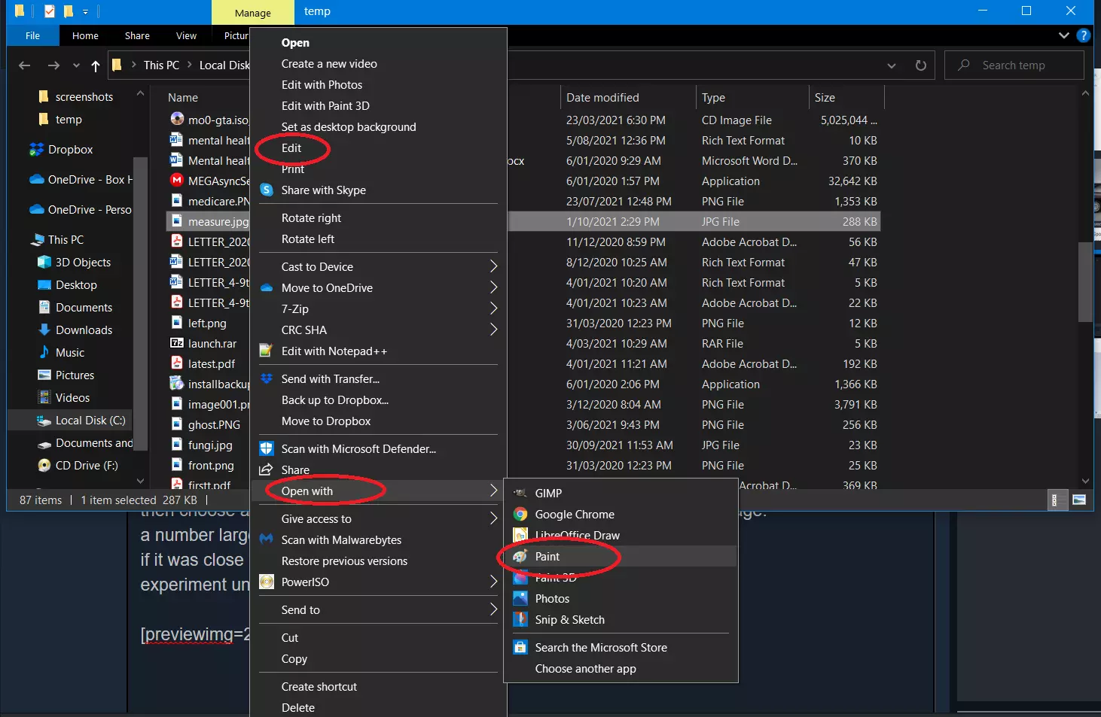Expand the CRC SHA submenu arrow

pyautogui.click(x=493, y=330)
